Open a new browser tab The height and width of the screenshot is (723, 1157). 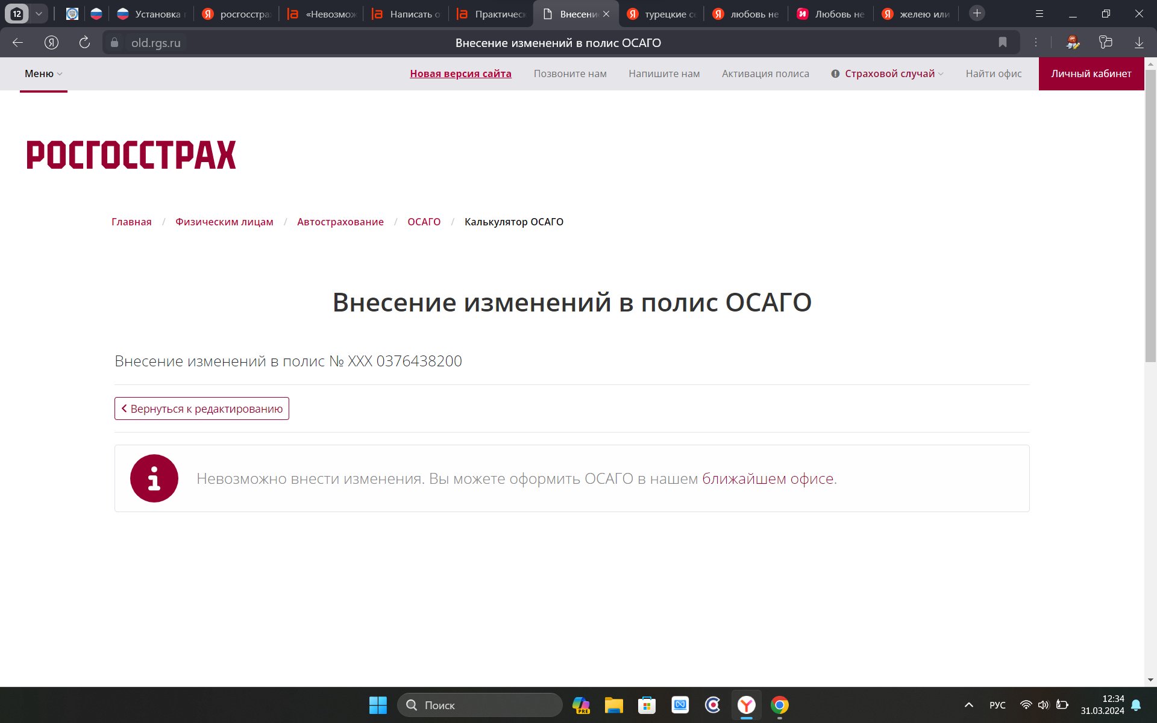click(977, 13)
